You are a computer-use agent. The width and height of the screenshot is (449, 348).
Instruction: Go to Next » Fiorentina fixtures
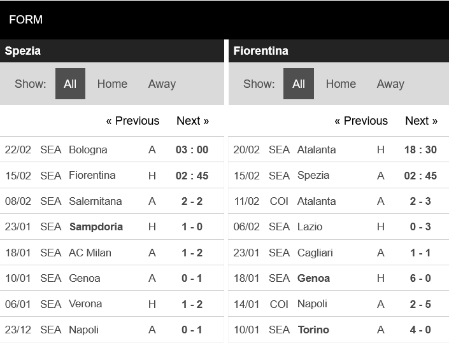click(x=421, y=121)
